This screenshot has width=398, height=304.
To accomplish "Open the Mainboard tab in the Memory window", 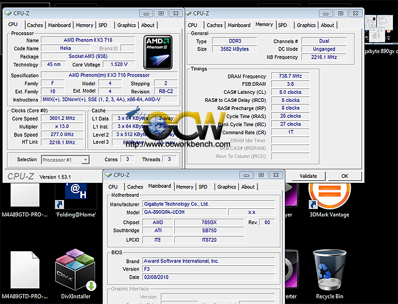I will pyautogui.click(x=239, y=25).
